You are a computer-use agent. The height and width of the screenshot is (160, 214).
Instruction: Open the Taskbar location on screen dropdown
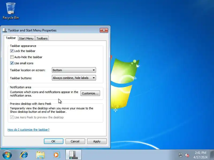coord(74,70)
